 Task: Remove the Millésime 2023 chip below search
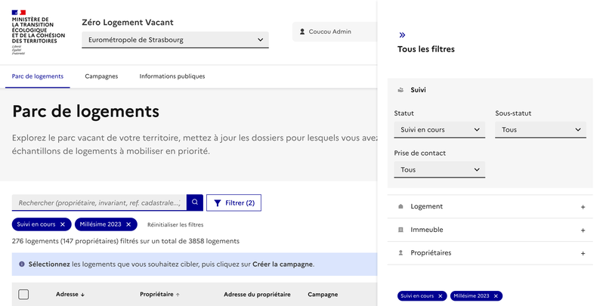[128, 224]
